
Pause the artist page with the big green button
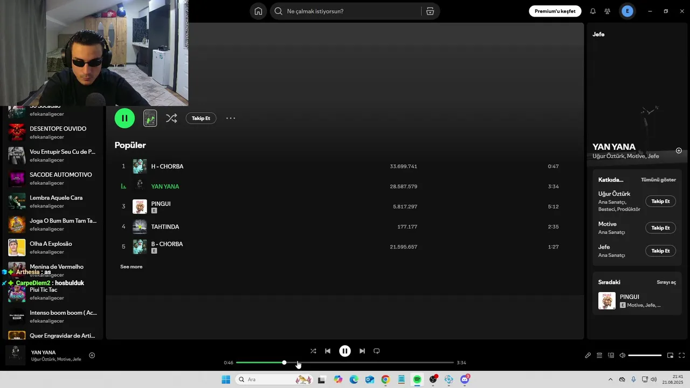pos(125,118)
